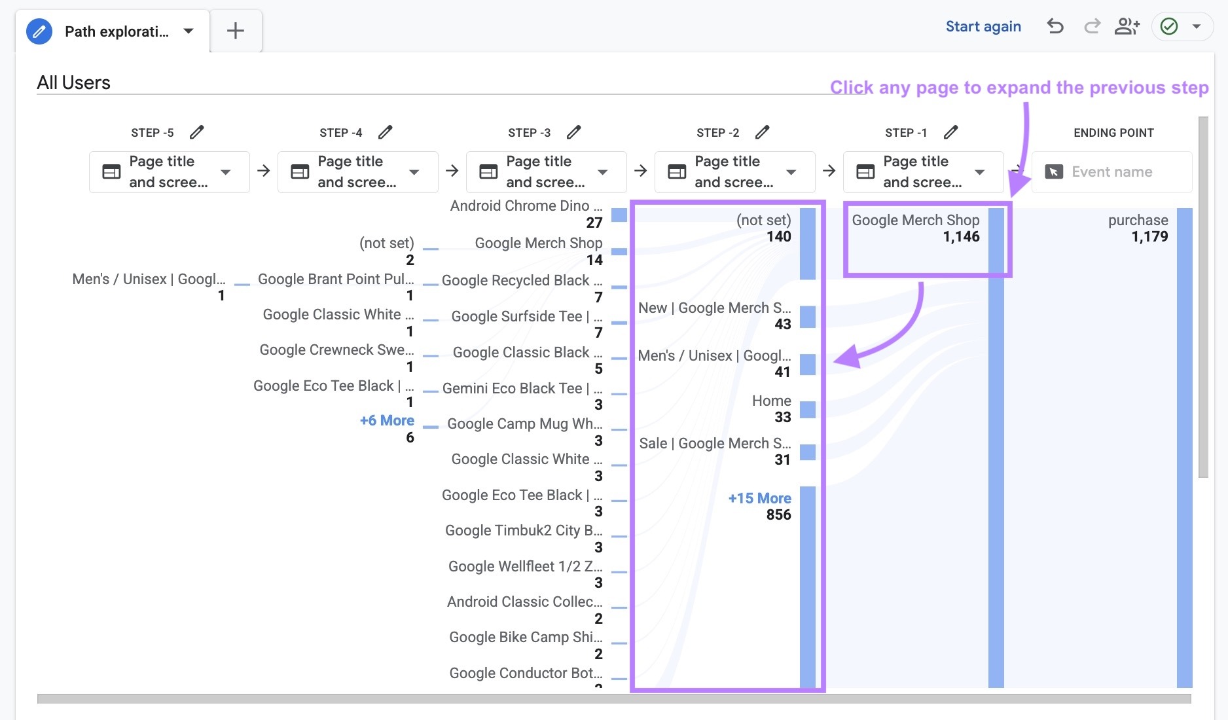Click the horizontal scrollbar at the bottom
Screen dimensions: 1228x720
click(x=614, y=699)
